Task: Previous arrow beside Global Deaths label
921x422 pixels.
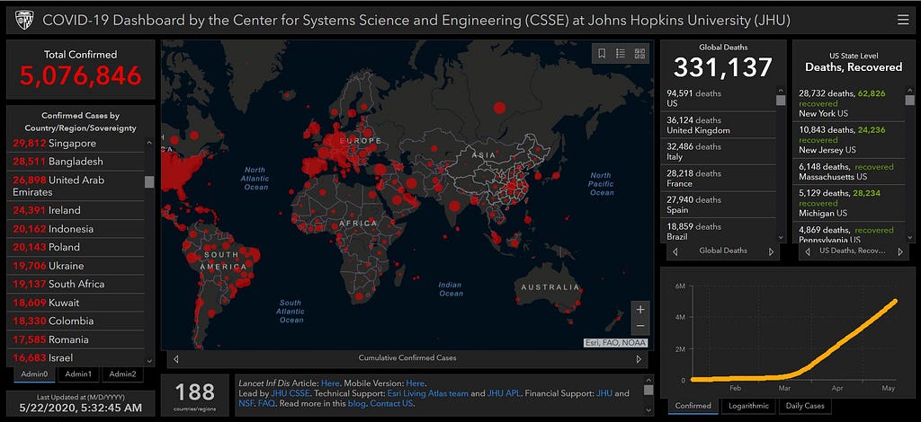Action: pyautogui.click(x=675, y=251)
